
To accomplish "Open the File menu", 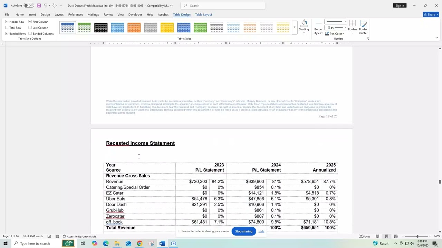I will tap(7, 14).
